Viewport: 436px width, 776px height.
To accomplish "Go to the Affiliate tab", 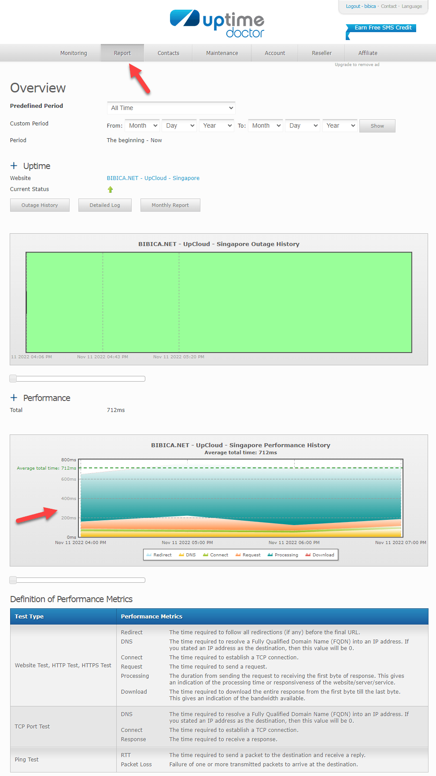I will coord(368,53).
